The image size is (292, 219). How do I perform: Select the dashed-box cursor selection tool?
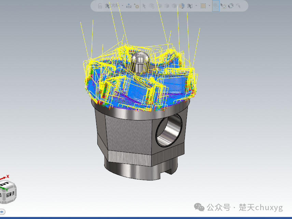click(x=190, y=6)
